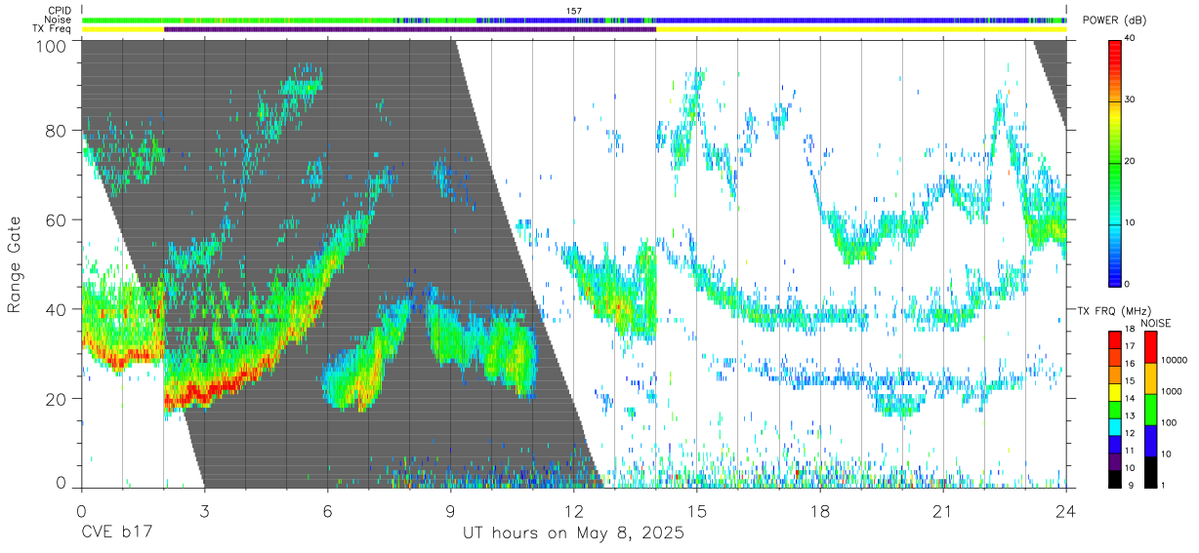The width and height of the screenshot is (1199, 553).
Task: Click the 14 label on TX FRQ scale
Action: pos(1131,400)
